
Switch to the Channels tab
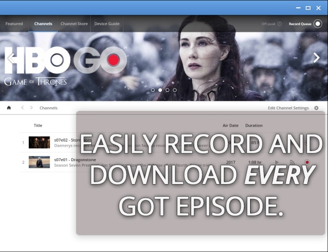coord(43,24)
